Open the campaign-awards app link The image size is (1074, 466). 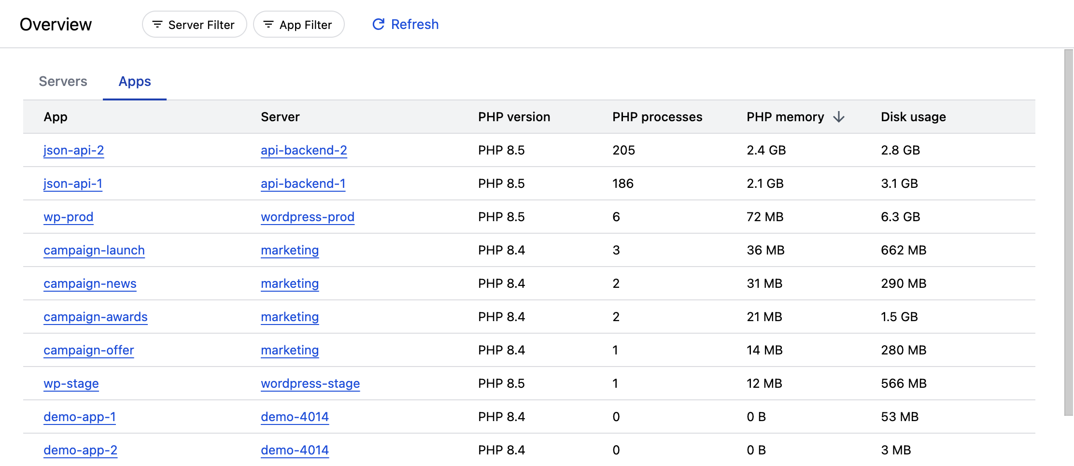tap(95, 317)
